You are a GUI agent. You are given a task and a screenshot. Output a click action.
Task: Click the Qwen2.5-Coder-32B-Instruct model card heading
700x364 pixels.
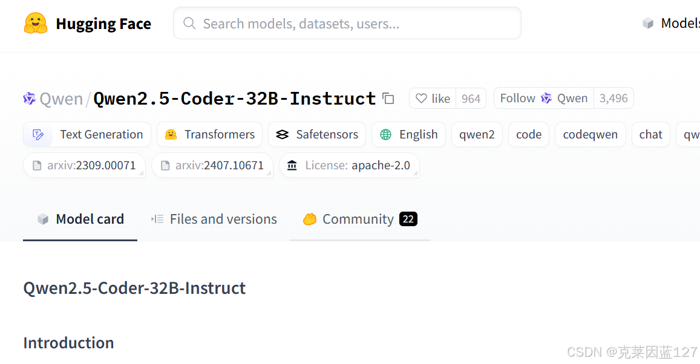tap(134, 288)
